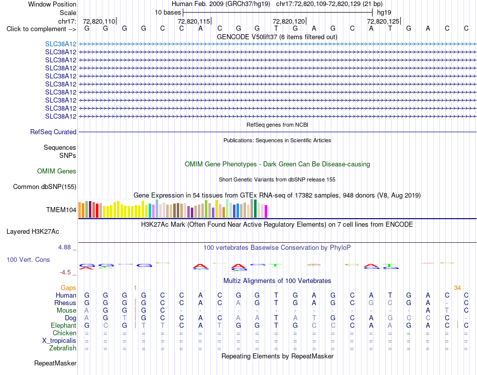Image resolution: width=477 pixels, height=375 pixels.
Task: Click the position marker 72,820,120
Action: pyautogui.click(x=289, y=21)
